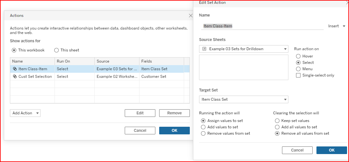
Task: Click the Edit button in Actions dialog
Action: pos(140,113)
